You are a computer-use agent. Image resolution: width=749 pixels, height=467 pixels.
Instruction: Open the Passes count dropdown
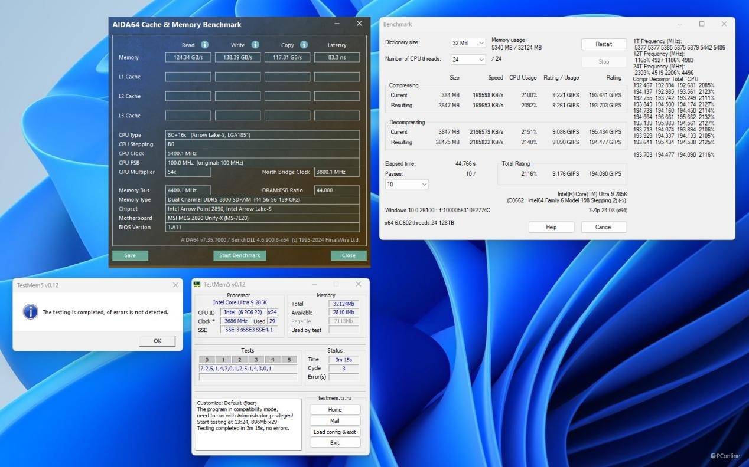407,185
